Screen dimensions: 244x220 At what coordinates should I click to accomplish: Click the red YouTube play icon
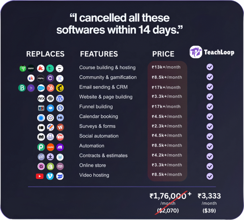40,176
